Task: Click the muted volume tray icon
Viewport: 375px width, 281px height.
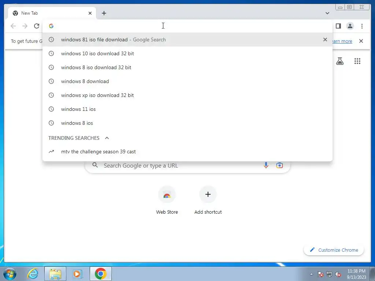Action: tap(338, 274)
